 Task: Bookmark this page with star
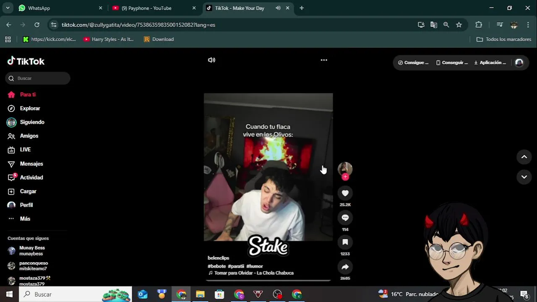pyautogui.click(x=459, y=25)
